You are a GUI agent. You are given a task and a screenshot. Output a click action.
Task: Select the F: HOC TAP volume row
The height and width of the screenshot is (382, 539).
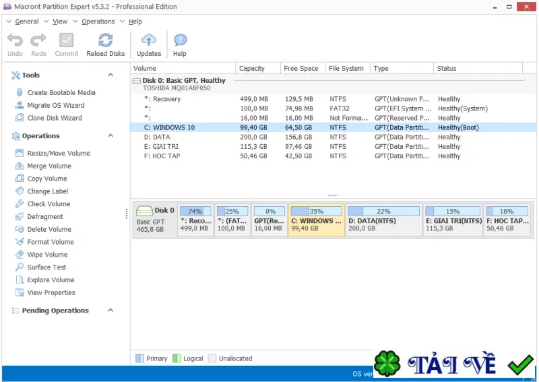(334, 156)
